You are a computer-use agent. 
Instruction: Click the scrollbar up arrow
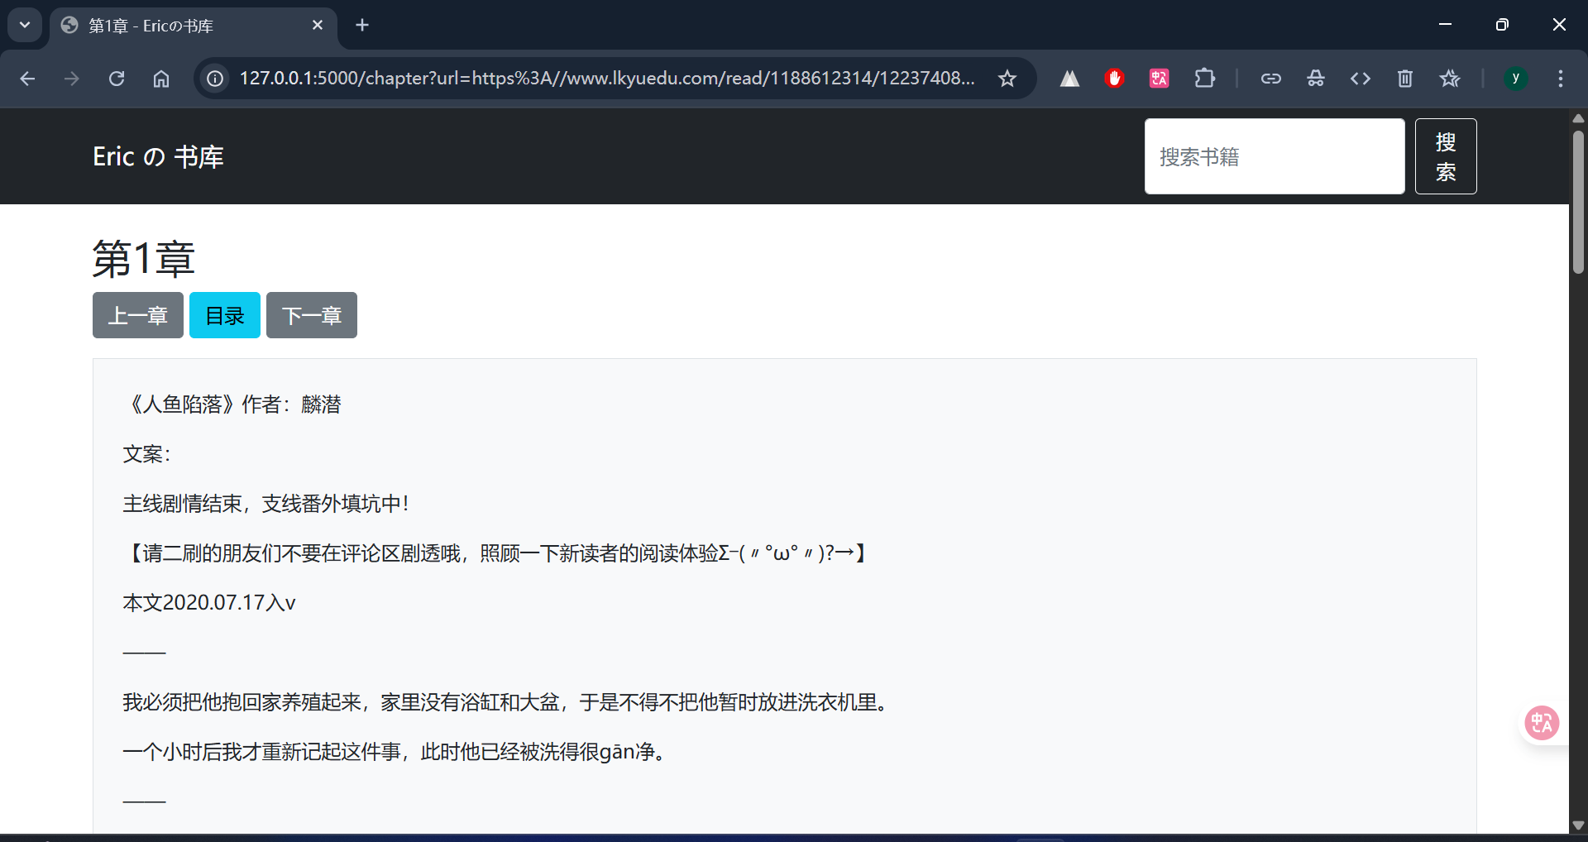(x=1578, y=118)
